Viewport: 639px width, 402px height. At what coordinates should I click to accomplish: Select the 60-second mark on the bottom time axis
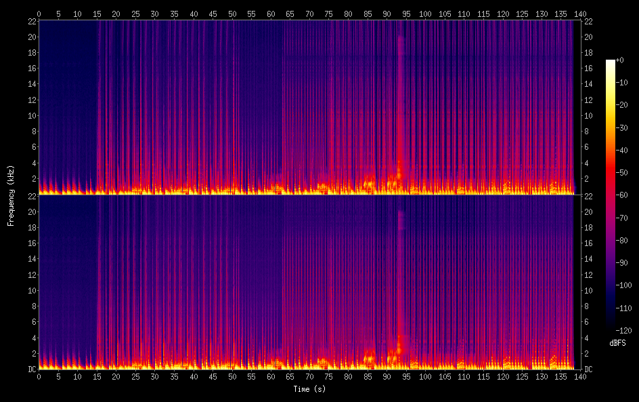click(x=271, y=376)
